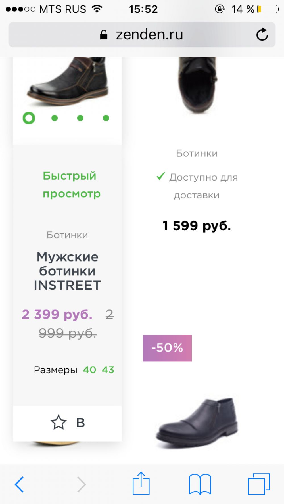
Task: Select the second image carousel dot
Action: tap(55, 118)
